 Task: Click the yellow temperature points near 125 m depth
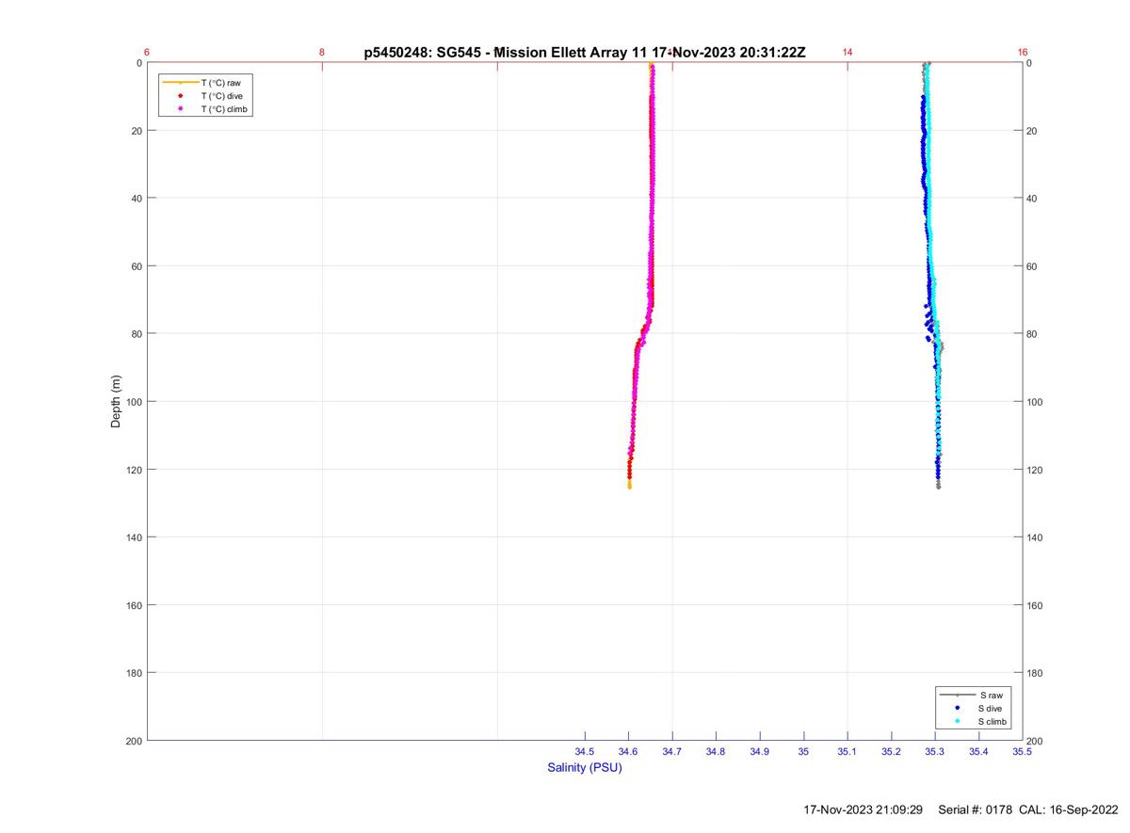pyautogui.click(x=629, y=484)
